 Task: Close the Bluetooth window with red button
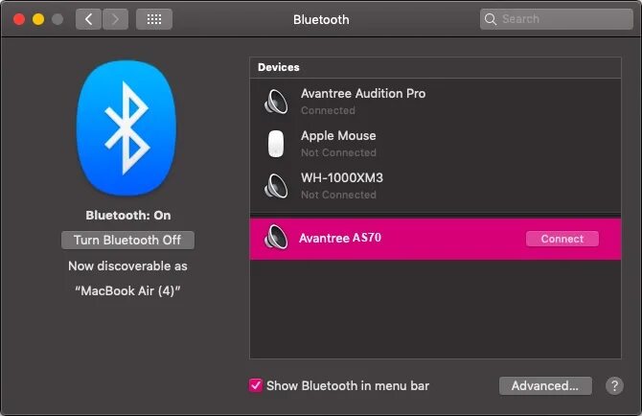click(x=19, y=19)
